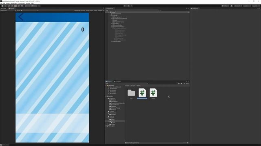
Task: Click the back arrow in the game preview
Action: (21, 17)
